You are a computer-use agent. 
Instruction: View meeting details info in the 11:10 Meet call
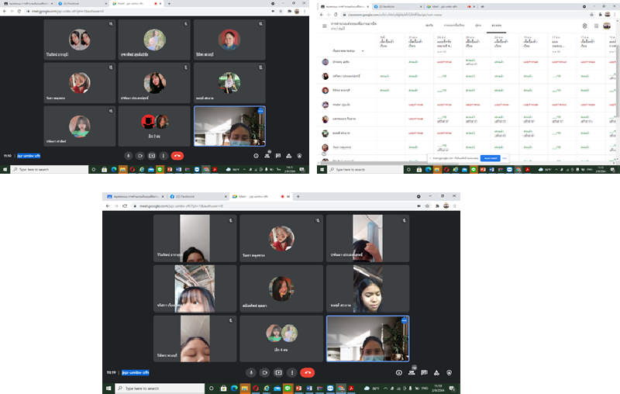click(x=256, y=155)
